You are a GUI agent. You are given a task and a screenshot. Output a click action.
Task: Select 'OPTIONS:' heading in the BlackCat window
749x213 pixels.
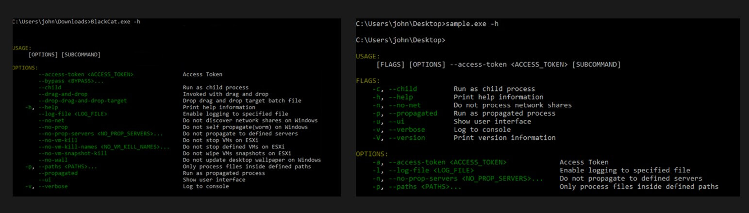[x=25, y=68]
